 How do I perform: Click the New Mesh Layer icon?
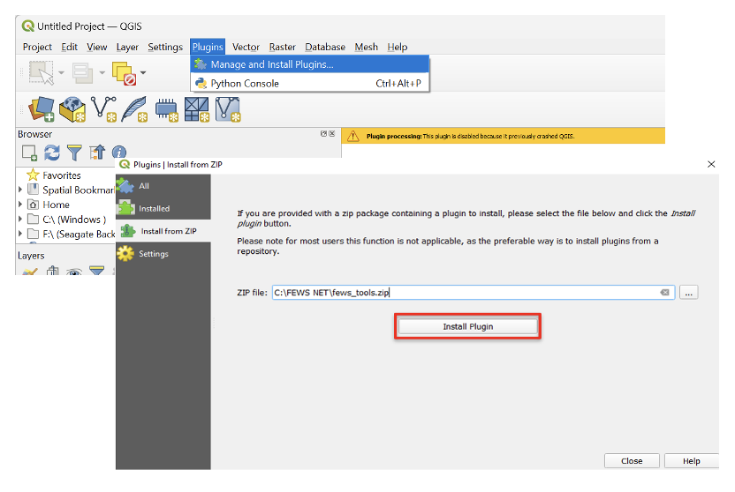[x=228, y=109]
